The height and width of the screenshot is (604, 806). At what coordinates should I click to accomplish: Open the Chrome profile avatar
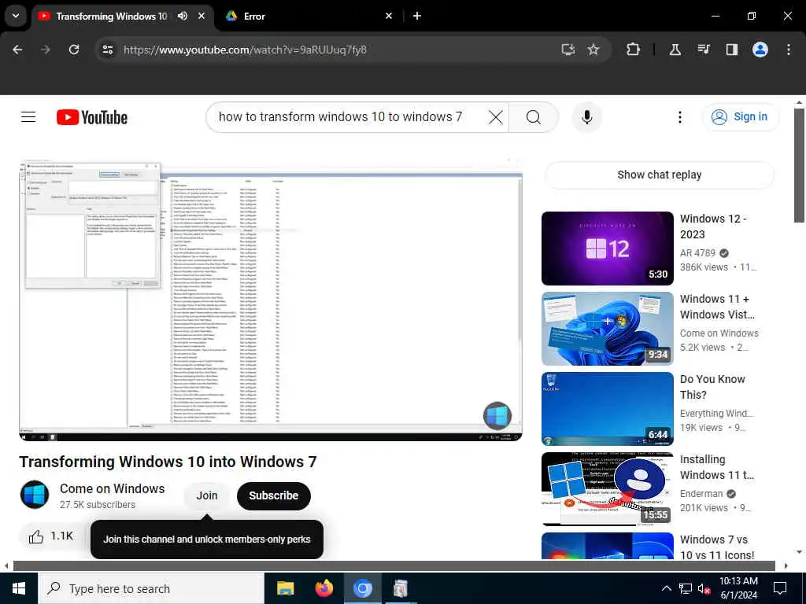pyautogui.click(x=760, y=50)
